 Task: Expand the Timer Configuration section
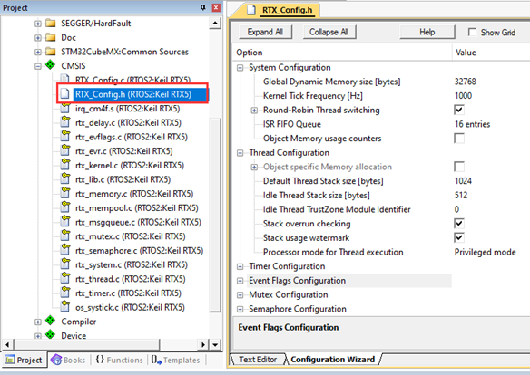point(240,266)
